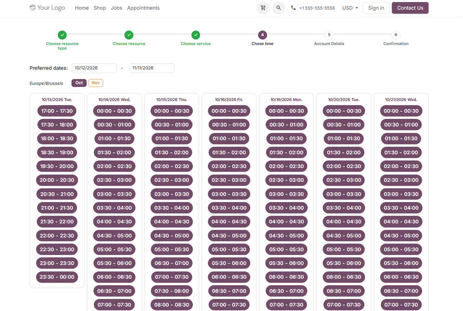Click step 5 Account Details circle

pos(329,35)
